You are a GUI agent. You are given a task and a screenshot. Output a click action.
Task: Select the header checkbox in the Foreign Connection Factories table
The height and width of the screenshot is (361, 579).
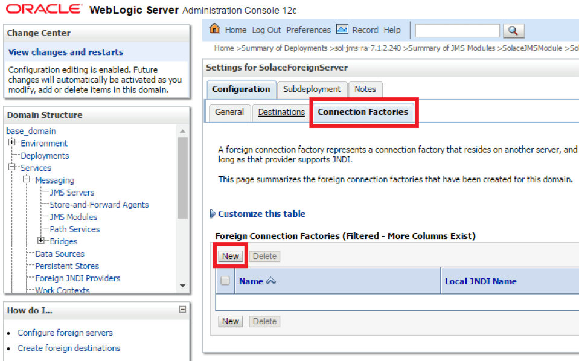click(225, 281)
